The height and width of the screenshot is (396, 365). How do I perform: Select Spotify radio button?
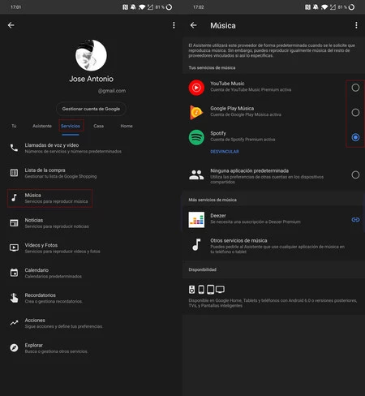(355, 137)
